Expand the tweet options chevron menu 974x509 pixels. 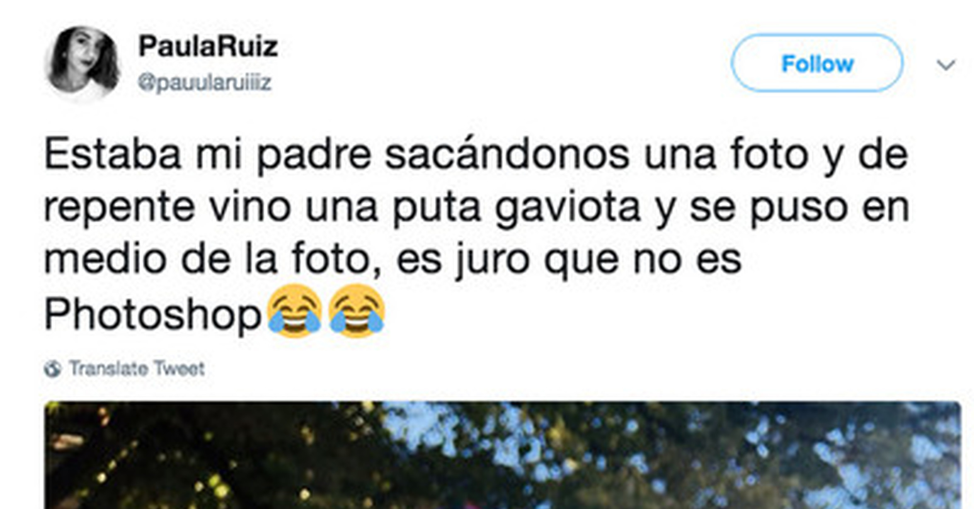(946, 65)
